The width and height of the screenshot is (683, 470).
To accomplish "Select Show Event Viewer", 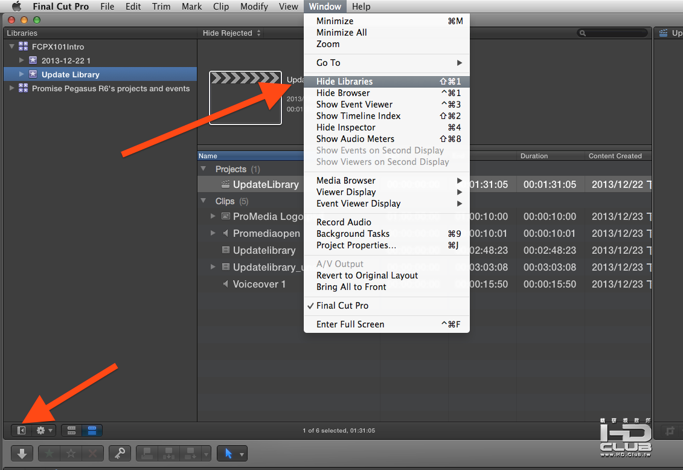I will click(x=386, y=105).
